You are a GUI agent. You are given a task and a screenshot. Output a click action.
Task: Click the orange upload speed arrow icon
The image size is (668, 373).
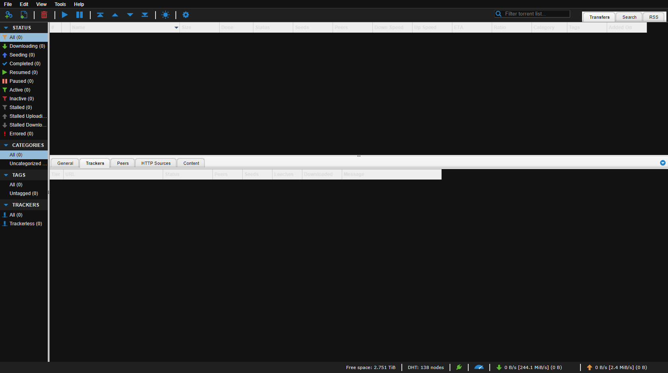click(590, 367)
